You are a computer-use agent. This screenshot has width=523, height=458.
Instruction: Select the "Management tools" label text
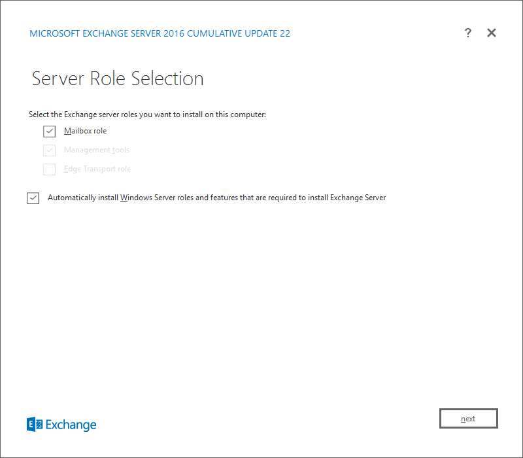point(97,150)
